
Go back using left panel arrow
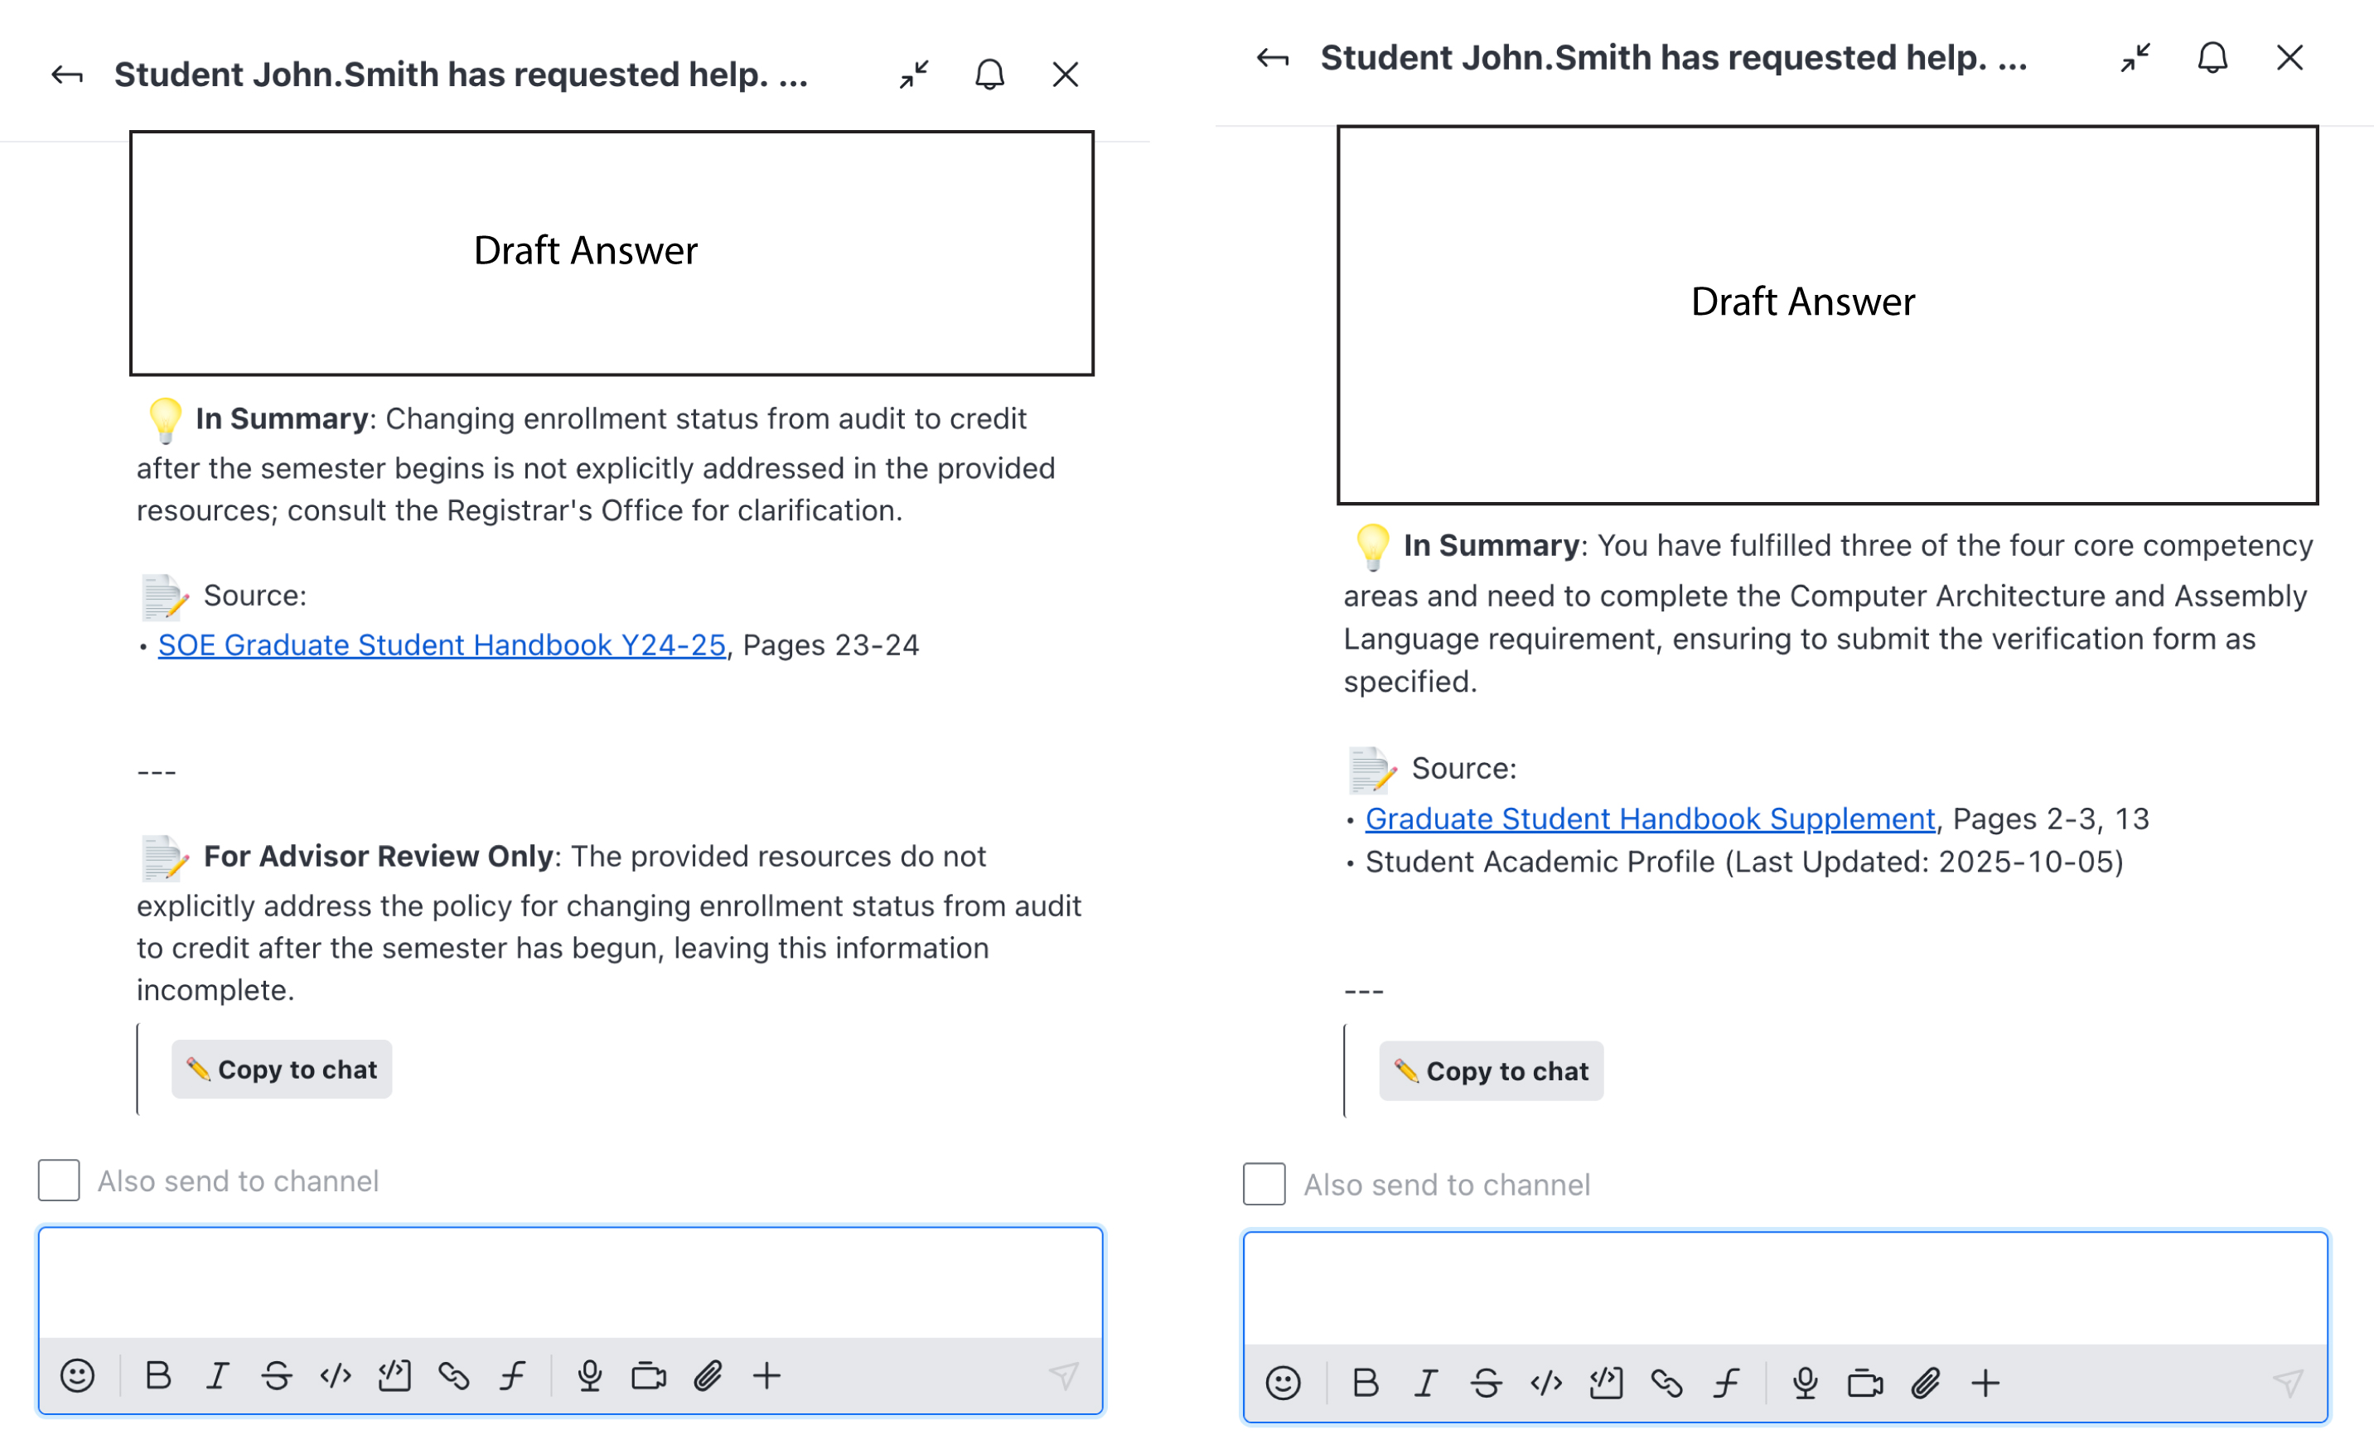point(66,75)
